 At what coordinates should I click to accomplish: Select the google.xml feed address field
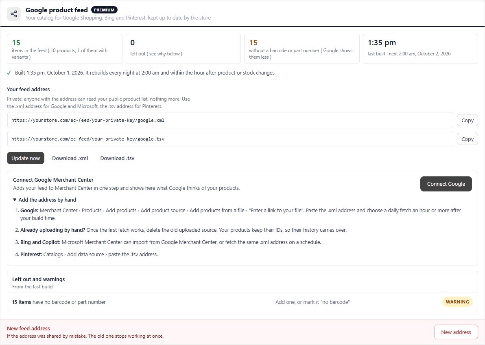pos(230,120)
